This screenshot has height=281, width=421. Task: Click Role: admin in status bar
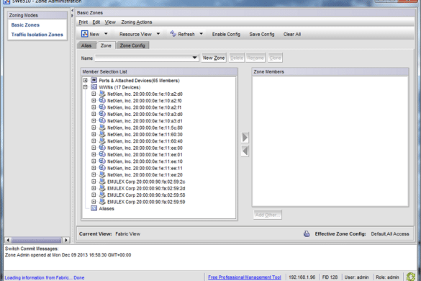(x=387, y=277)
